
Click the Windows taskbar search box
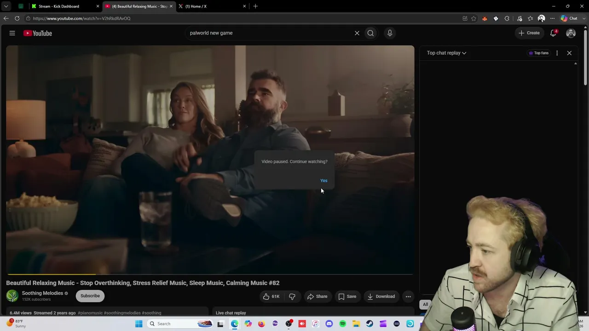[180, 324]
